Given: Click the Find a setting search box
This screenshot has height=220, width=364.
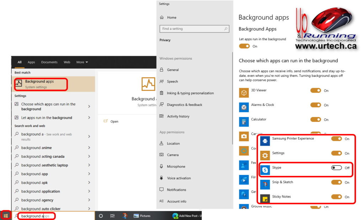Looking at the screenshot, I should click(194, 29).
